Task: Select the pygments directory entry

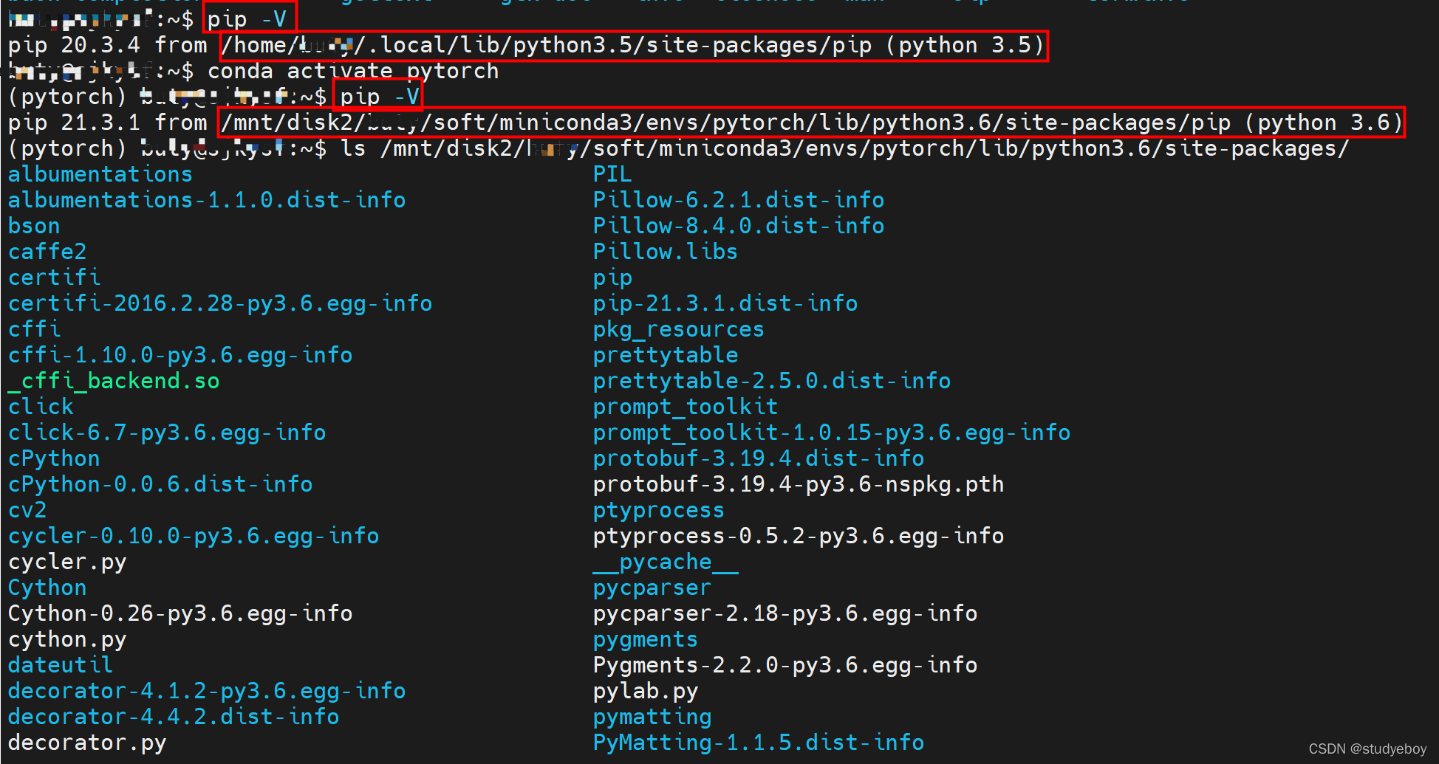Action: (646, 639)
